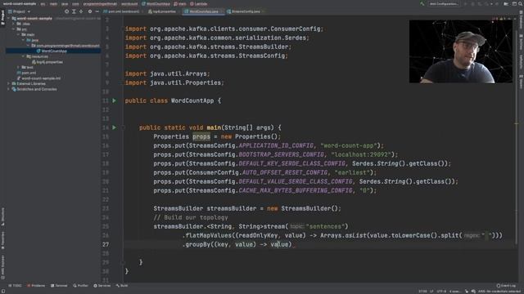
Task: Click the build hammer icon
Action: point(422,3)
